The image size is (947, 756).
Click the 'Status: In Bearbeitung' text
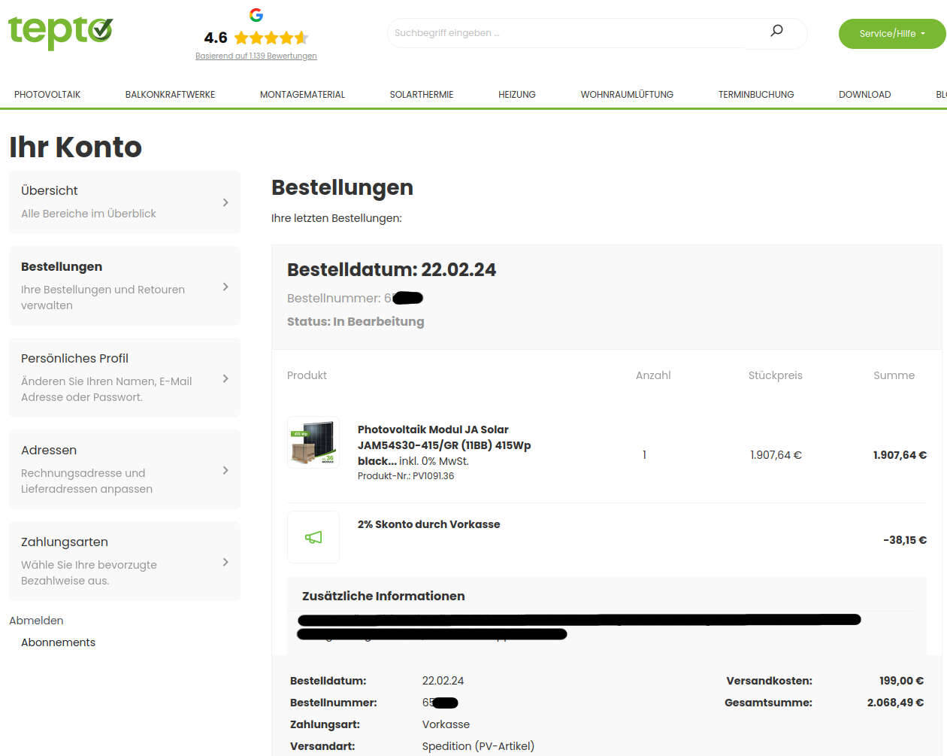(356, 321)
